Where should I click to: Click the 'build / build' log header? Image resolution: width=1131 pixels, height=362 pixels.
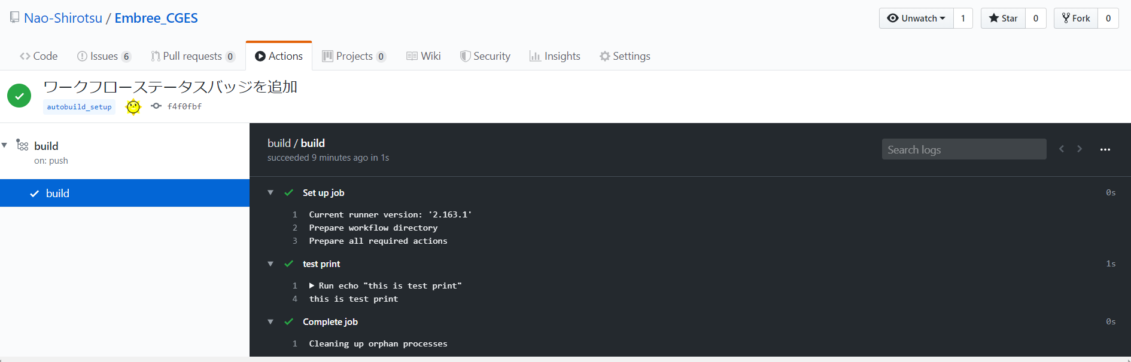coord(296,143)
